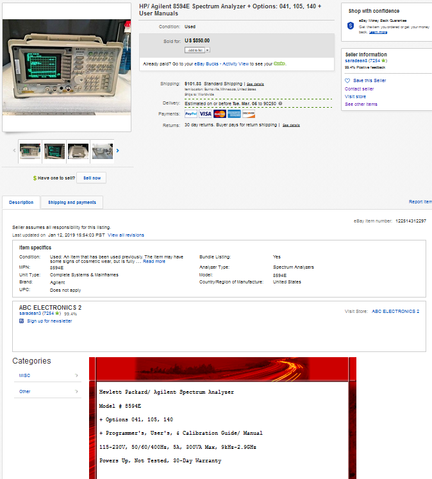
Task: Click the MasterCard payment icon
Action: click(x=219, y=114)
